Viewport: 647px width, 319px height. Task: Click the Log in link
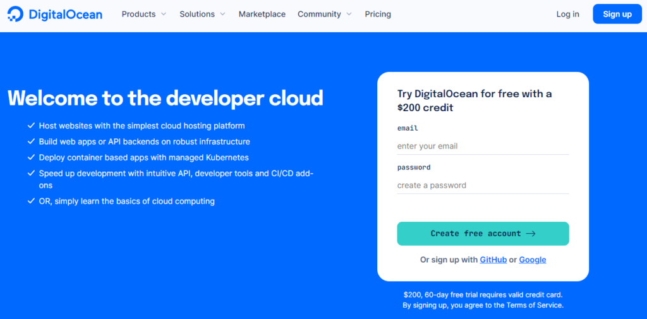pos(567,14)
